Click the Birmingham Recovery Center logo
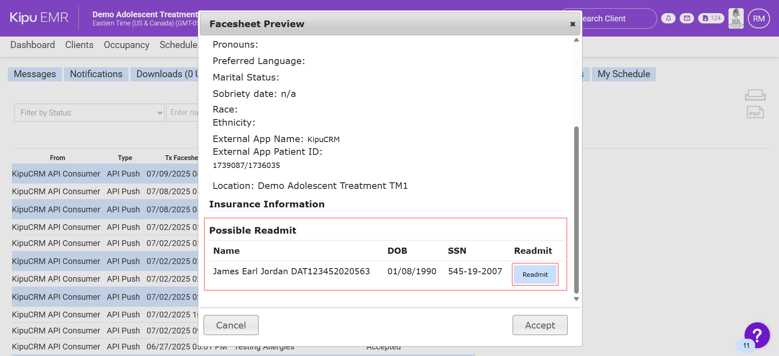This screenshot has height=356, width=779. point(736,18)
